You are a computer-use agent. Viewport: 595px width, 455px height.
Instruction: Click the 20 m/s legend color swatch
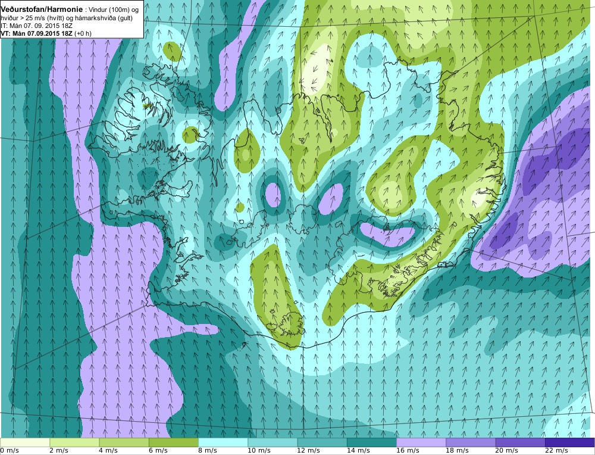point(520,442)
